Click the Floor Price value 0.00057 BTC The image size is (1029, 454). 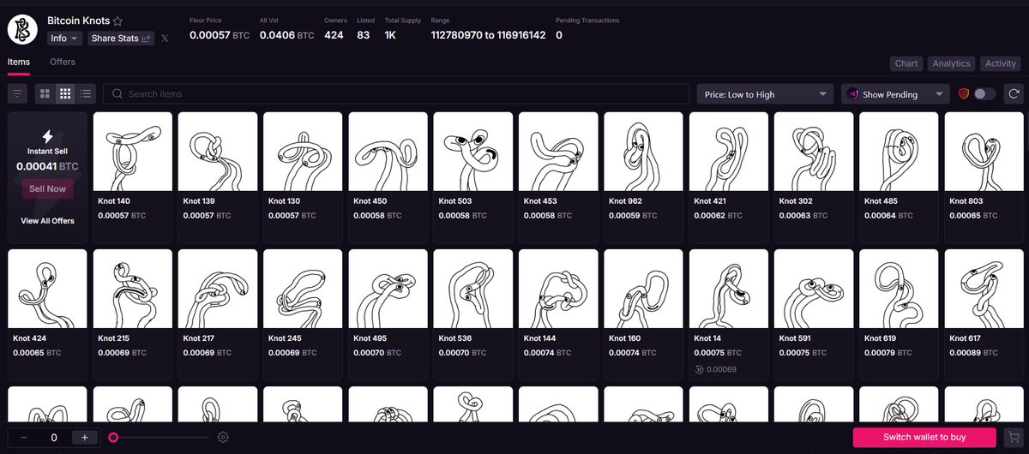[218, 35]
